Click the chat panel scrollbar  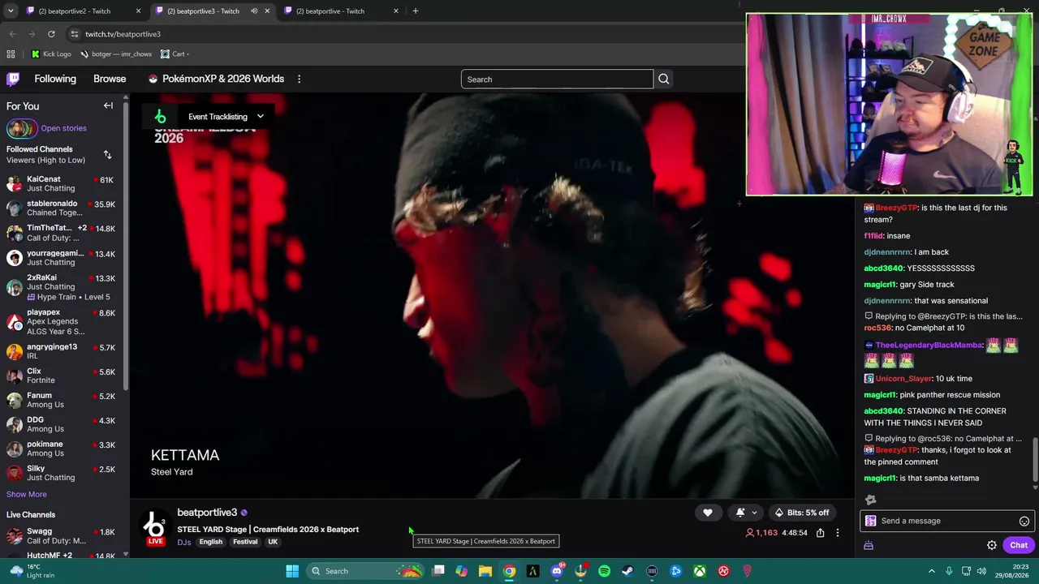pyautogui.click(x=1035, y=460)
